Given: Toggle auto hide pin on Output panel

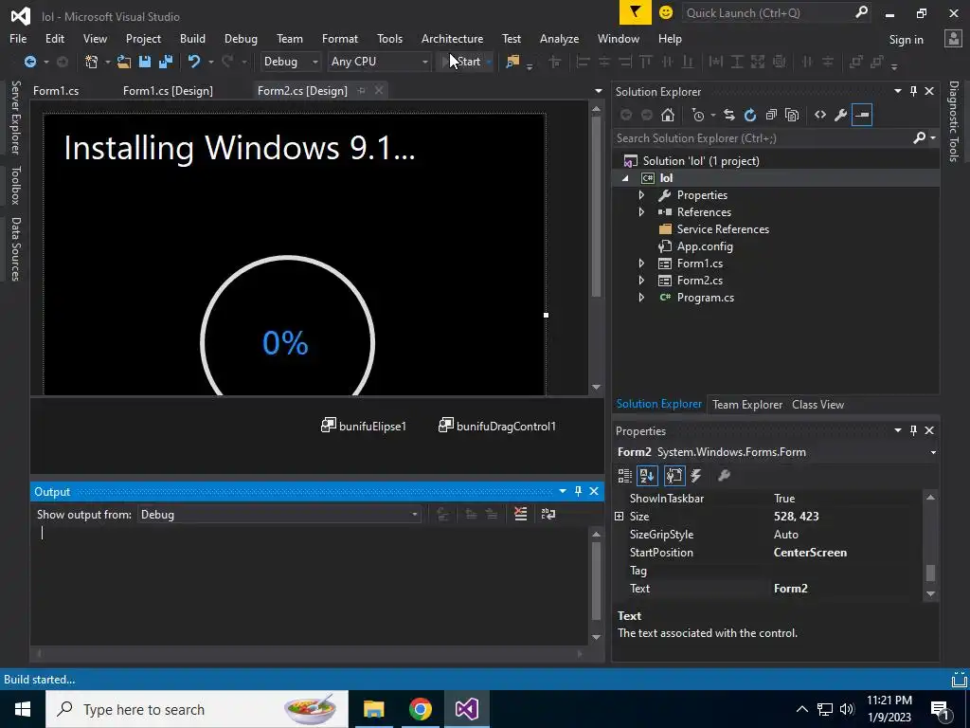Looking at the screenshot, I should pyautogui.click(x=578, y=491).
